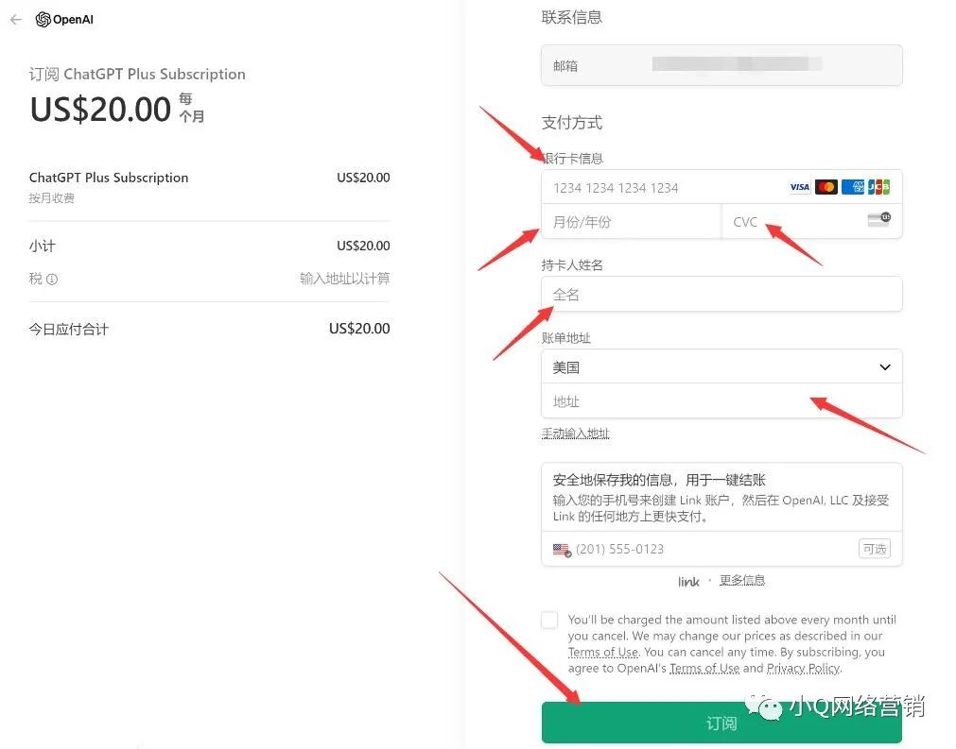This screenshot has height=749, width=956.
Task: Open first Terms of Use link
Action: click(603, 652)
